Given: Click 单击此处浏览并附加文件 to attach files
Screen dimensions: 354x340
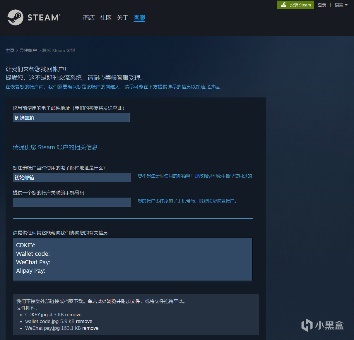Looking at the screenshot, I should pyautogui.click(x=114, y=301).
